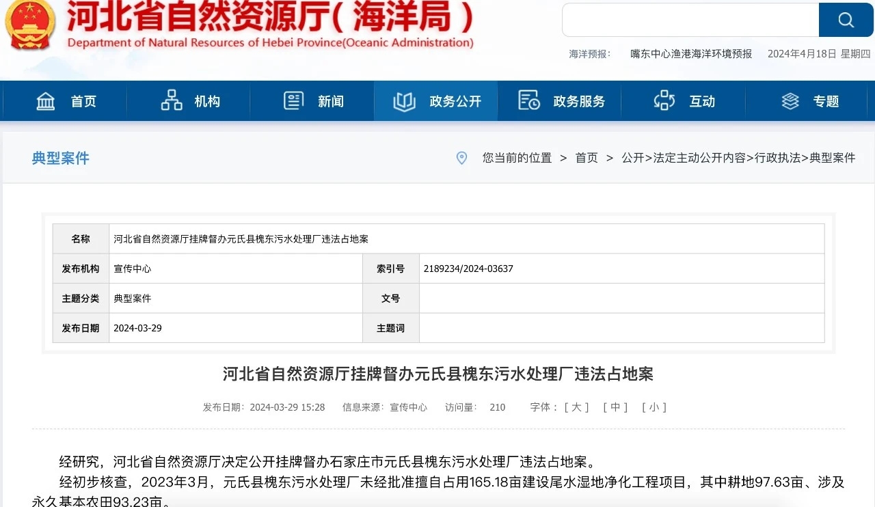Click the 发布机构 value 宣传中心
This screenshot has width=875, height=507.
[x=132, y=269]
